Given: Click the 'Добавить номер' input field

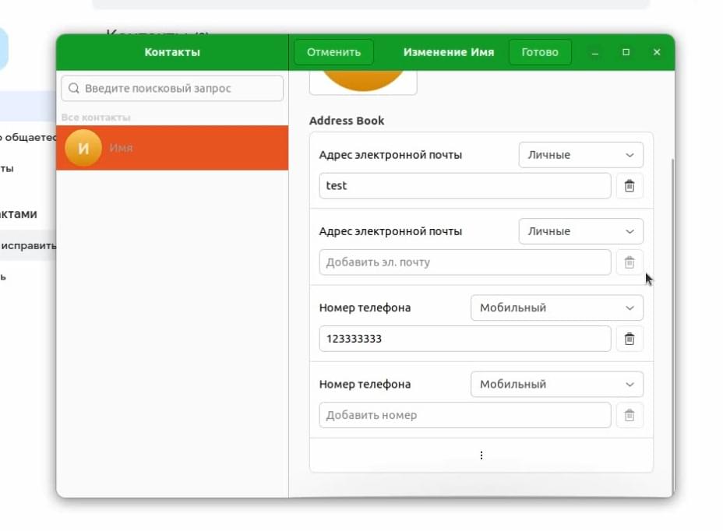Looking at the screenshot, I should pyautogui.click(x=465, y=415).
